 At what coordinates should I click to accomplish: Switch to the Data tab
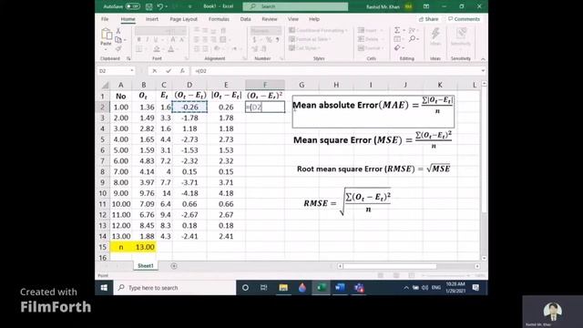[x=245, y=19]
